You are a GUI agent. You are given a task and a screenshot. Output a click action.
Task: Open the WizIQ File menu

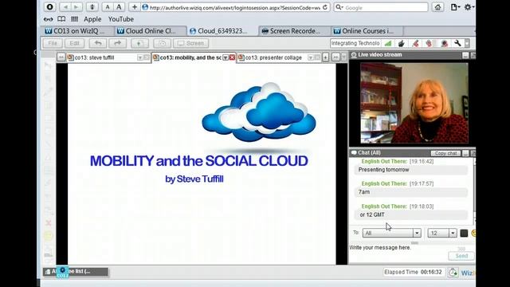click(53, 43)
